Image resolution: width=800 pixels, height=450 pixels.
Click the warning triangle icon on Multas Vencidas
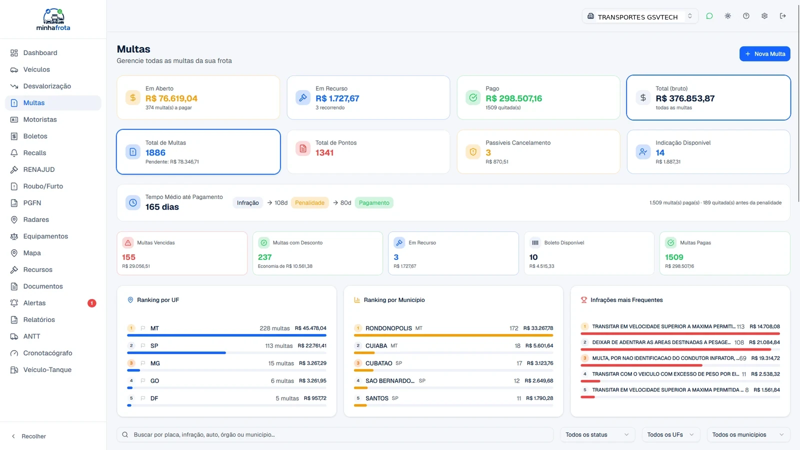pyautogui.click(x=128, y=242)
